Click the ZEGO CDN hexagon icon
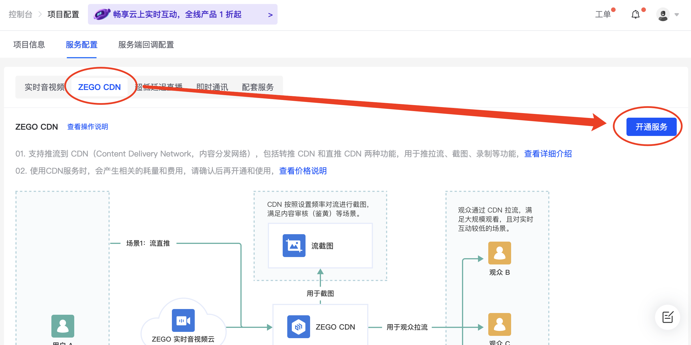The width and height of the screenshot is (691, 345). (x=298, y=327)
